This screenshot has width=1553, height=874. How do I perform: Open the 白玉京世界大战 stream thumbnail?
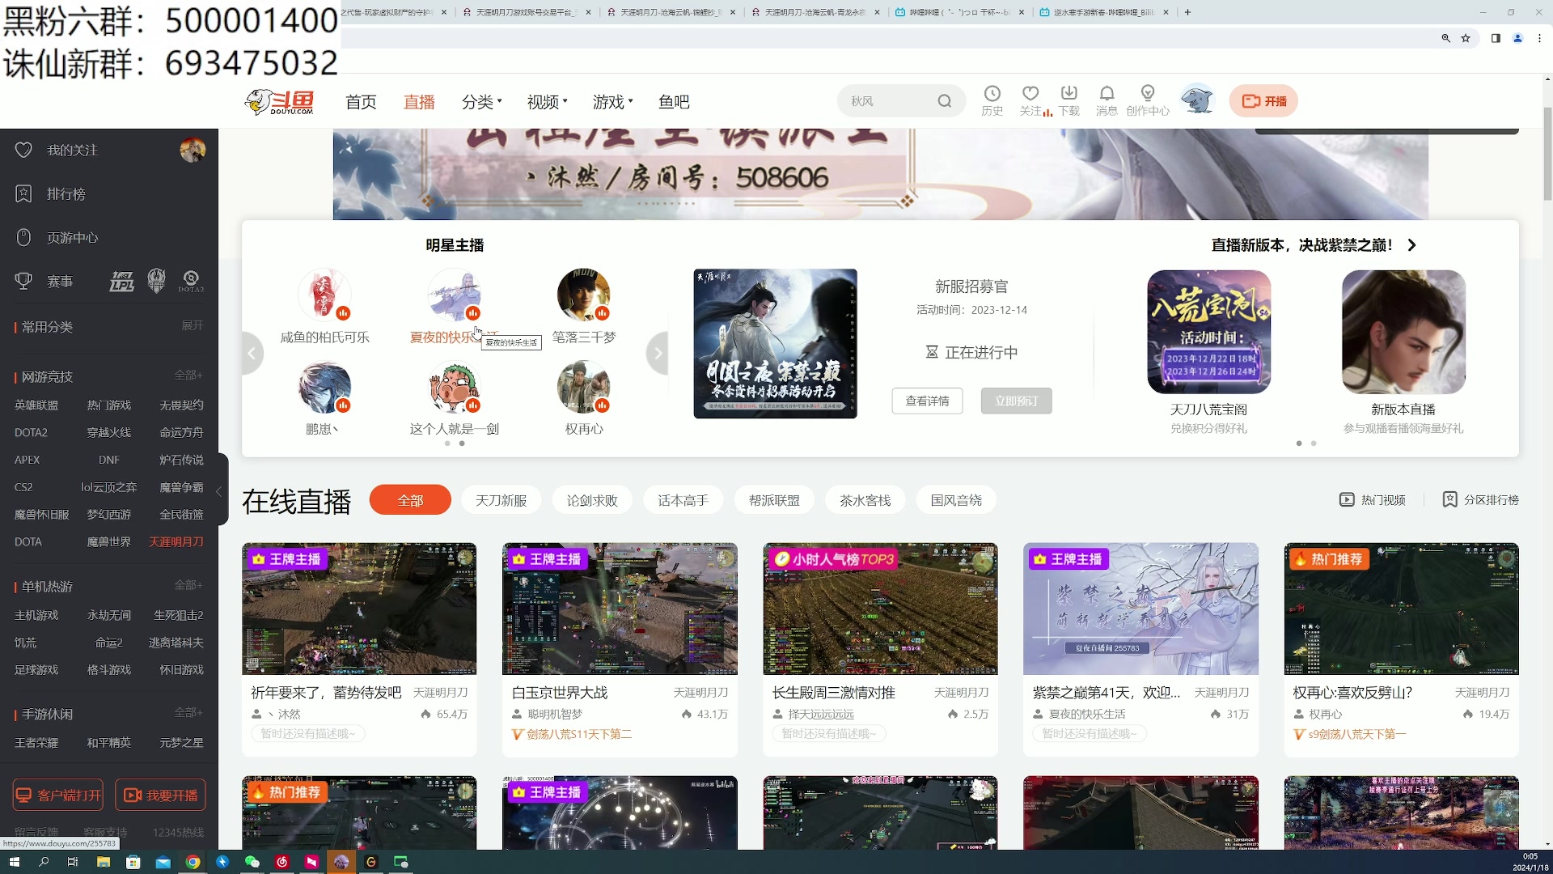[620, 609]
